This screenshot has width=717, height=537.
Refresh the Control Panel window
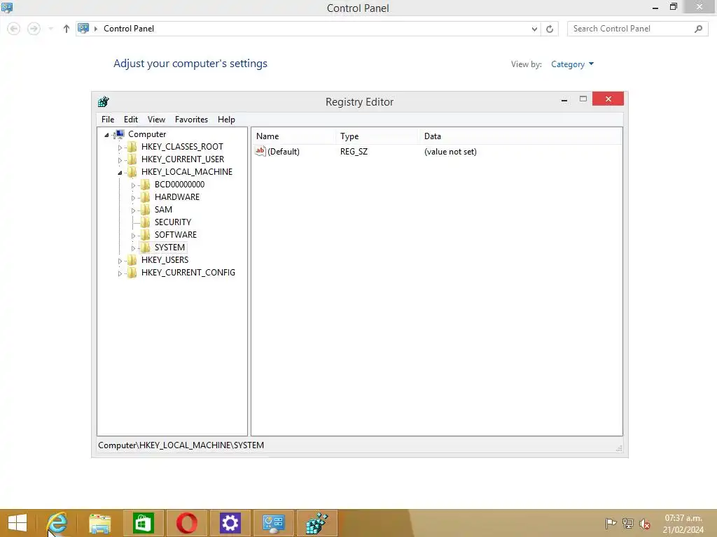pos(550,29)
